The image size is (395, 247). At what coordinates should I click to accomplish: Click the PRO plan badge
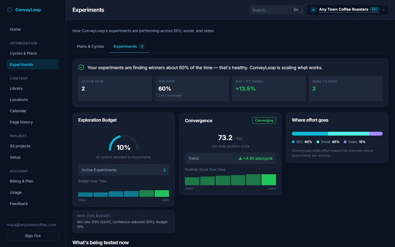coord(374,9)
